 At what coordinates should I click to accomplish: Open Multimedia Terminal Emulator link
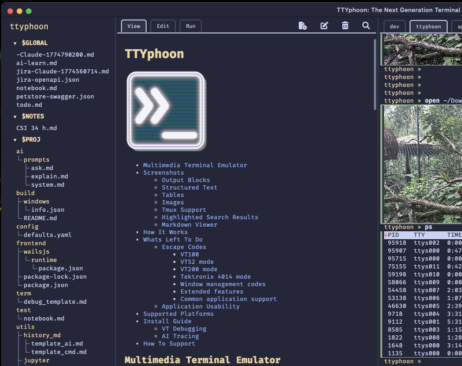tap(195, 165)
